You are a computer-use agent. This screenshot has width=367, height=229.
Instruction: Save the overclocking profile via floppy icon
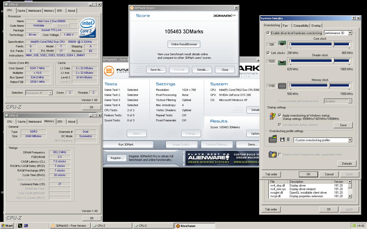tap(282, 139)
